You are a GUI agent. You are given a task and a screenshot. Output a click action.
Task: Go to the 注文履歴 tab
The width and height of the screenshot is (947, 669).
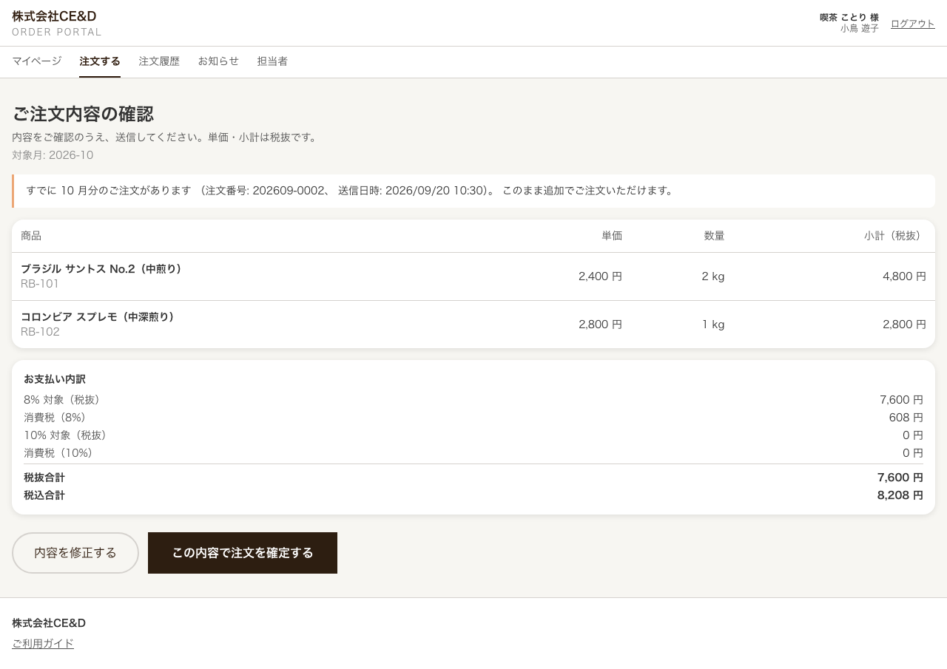tap(159, 61)
